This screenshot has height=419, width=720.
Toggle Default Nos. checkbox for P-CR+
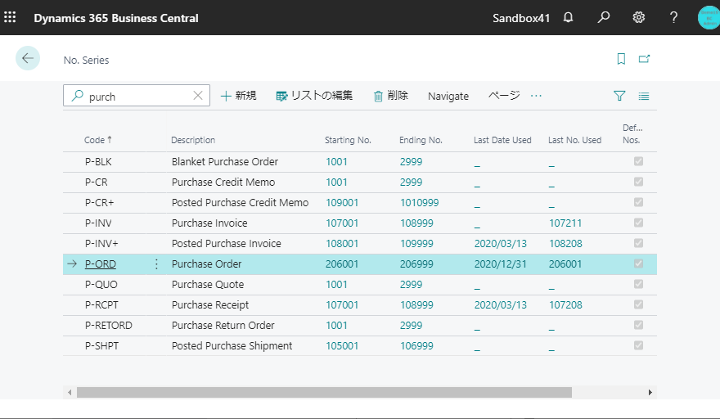[x=638, y=202]
